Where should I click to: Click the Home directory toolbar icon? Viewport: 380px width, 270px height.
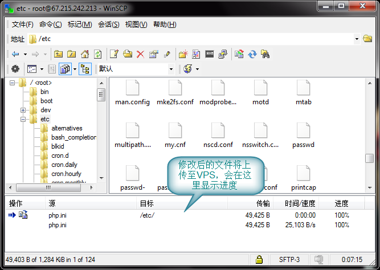[x=85, y=54]
